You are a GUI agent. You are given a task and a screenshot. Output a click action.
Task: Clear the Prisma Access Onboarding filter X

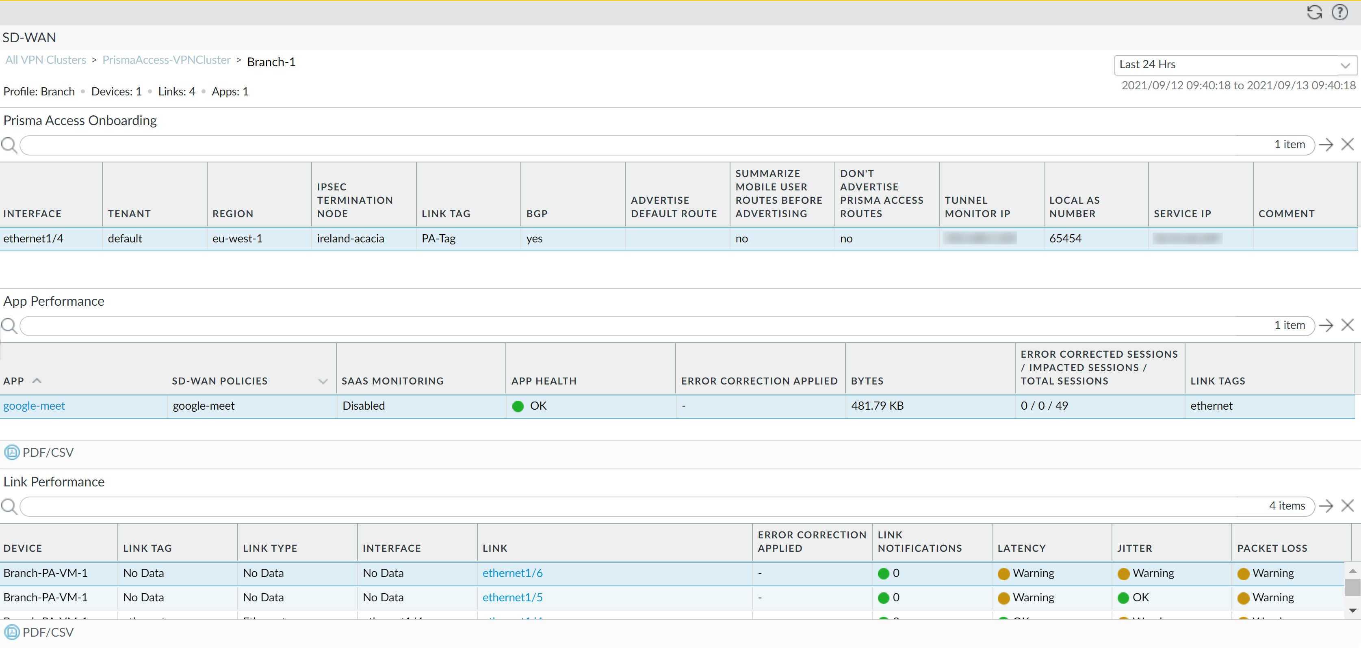[1347, 145]
